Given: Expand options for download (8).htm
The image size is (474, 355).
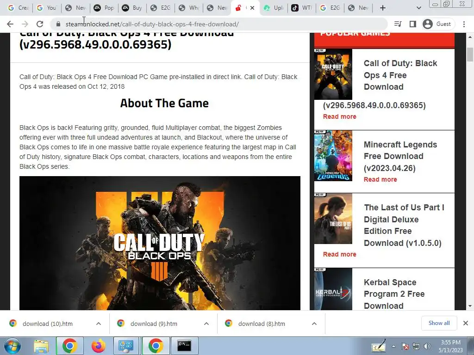Looking at the screenshot, I should pyautogui.click(x=314, y=324).
